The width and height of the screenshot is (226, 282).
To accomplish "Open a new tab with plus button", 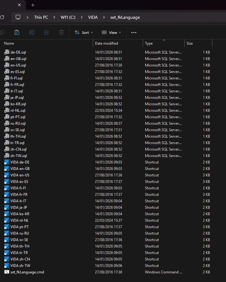I will [33, 5].
